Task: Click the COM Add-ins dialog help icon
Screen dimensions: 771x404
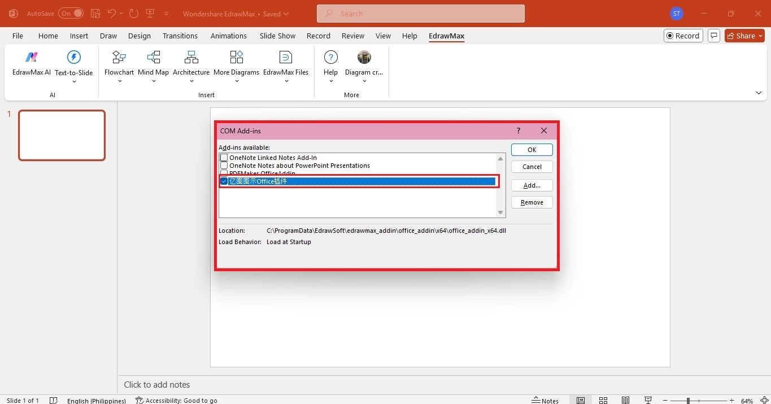Action: pyautogui.click(x=519, y=131)
